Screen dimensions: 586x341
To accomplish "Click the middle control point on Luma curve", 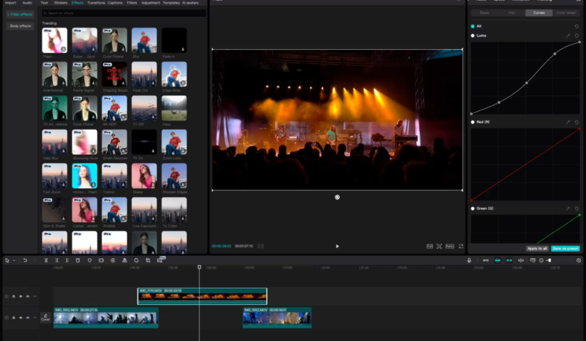I will (526, 83).
